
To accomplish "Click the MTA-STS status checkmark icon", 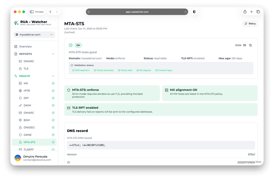I will click(x=53, y=142).
